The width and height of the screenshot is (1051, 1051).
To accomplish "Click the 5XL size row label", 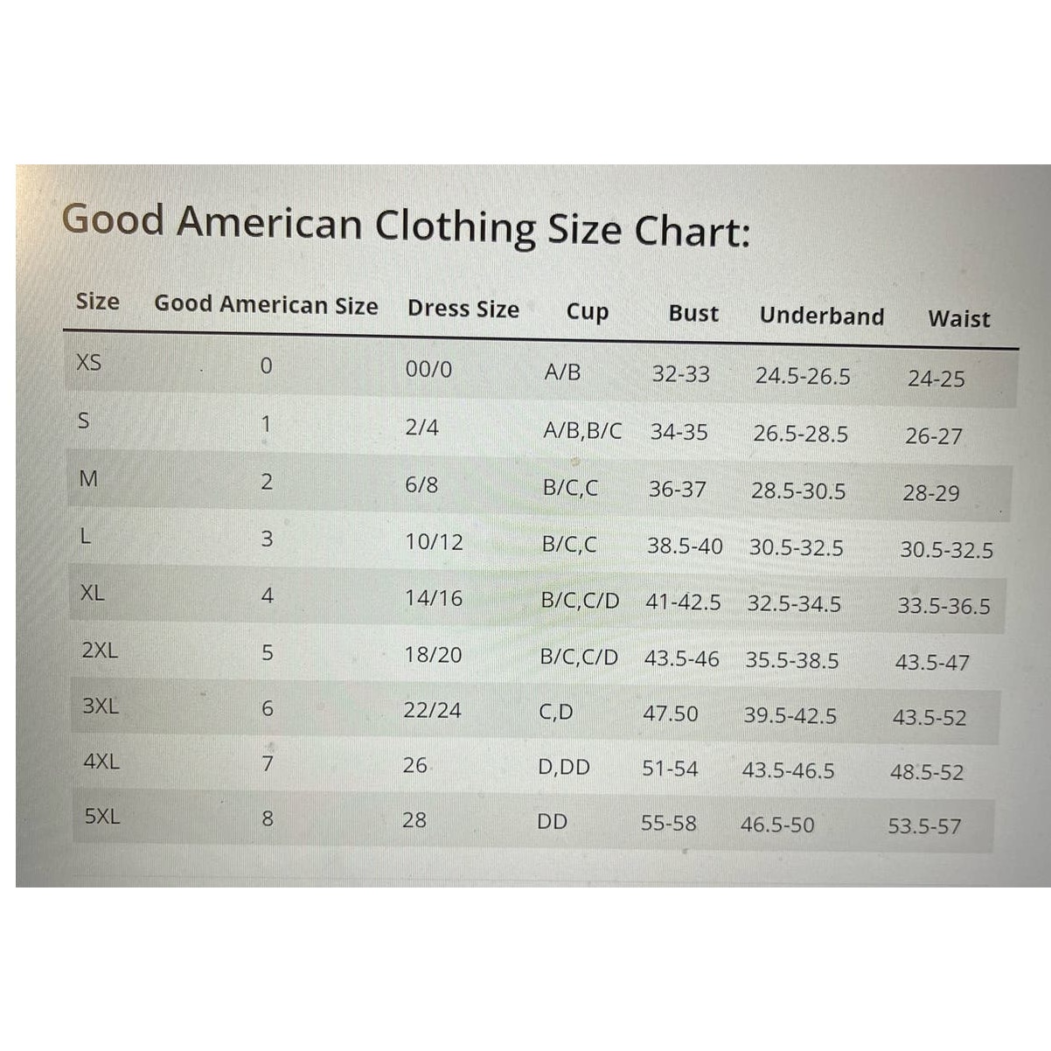I will pos(102,817).
